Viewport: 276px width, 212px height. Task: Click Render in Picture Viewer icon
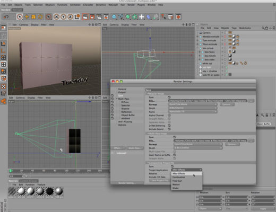92,17
